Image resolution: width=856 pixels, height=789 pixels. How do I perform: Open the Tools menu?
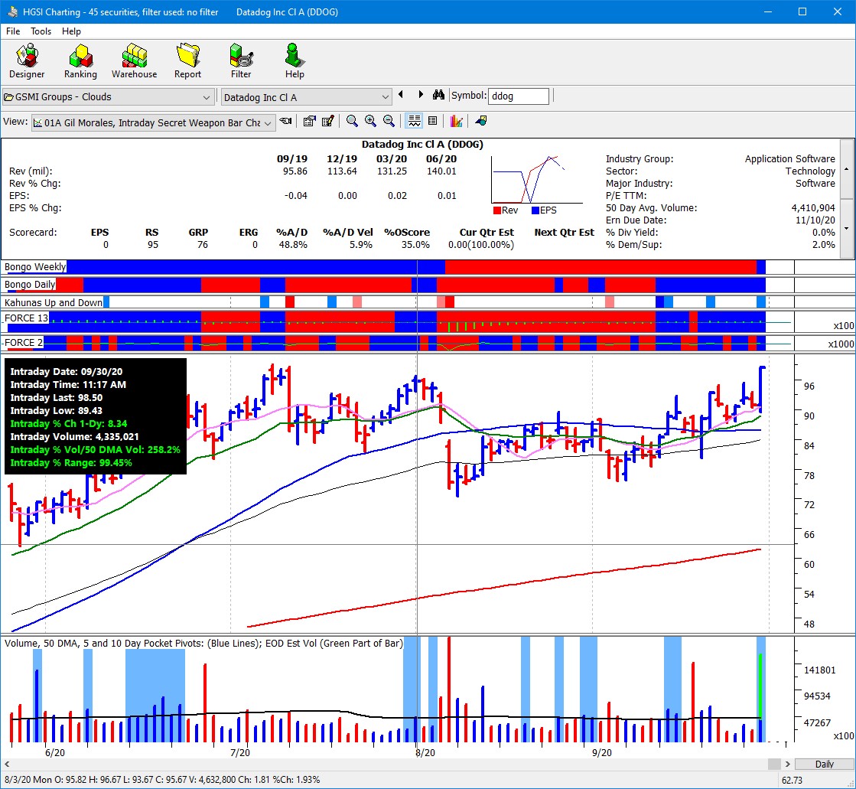(x=41, y=31)
